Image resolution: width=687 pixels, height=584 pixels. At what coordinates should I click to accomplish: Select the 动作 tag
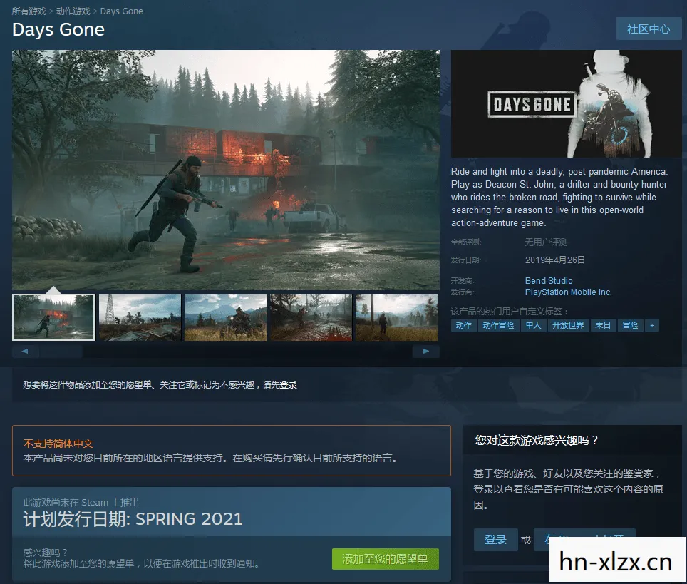463,325
